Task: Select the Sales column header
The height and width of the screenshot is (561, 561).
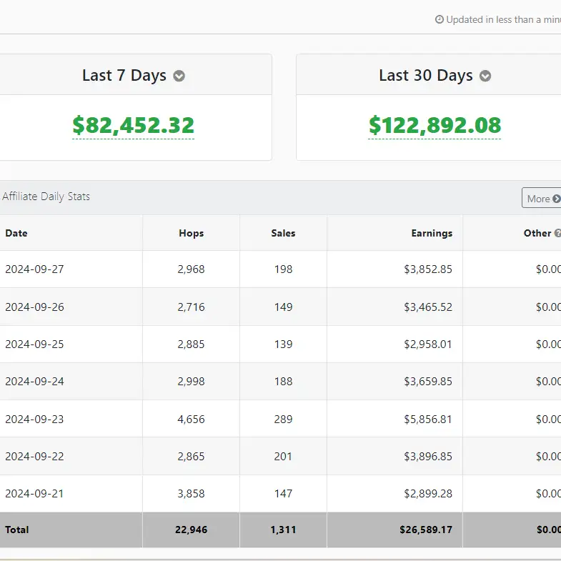Action: pos(283,233)
